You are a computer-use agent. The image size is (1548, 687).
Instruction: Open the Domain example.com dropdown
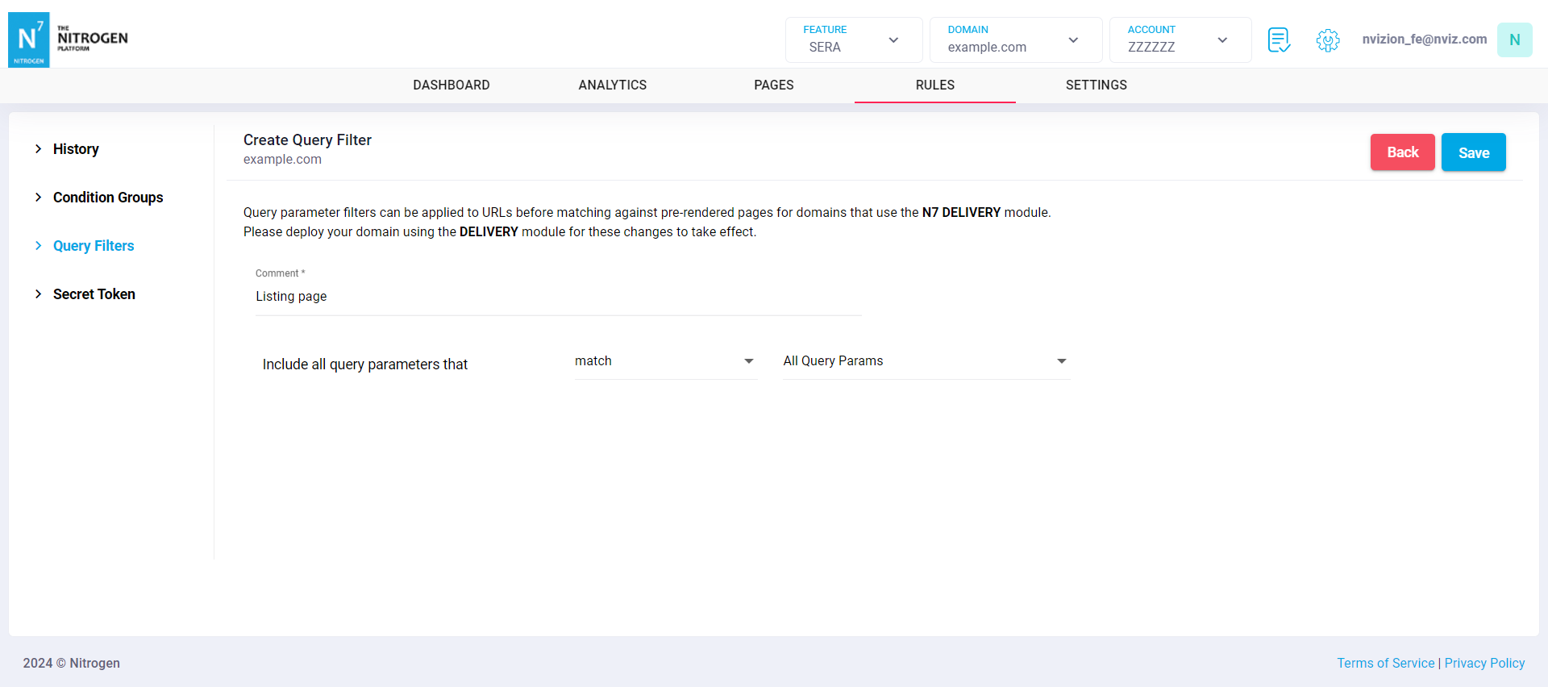tap(1015, 40)
